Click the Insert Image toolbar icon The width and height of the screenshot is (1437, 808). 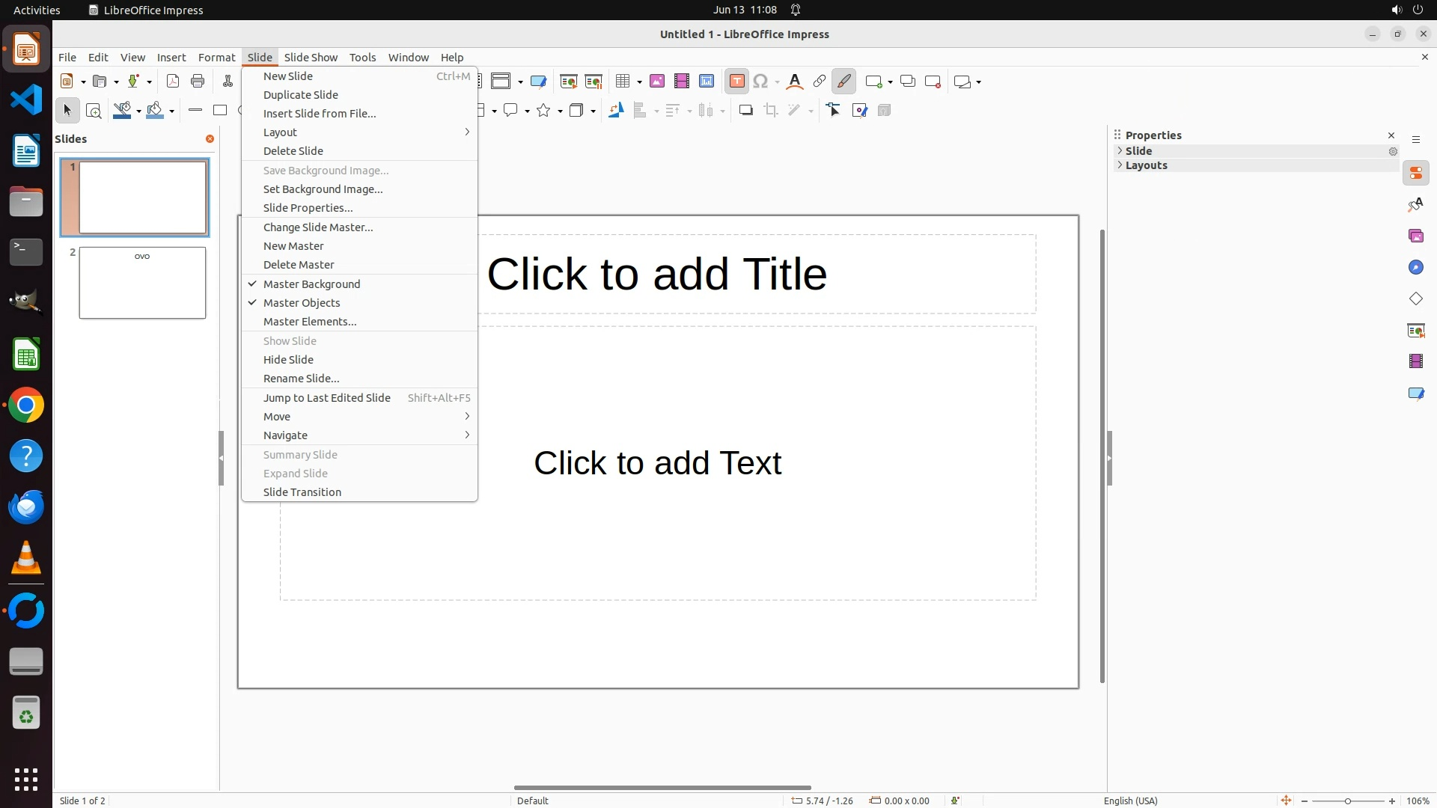pos(657,82)
